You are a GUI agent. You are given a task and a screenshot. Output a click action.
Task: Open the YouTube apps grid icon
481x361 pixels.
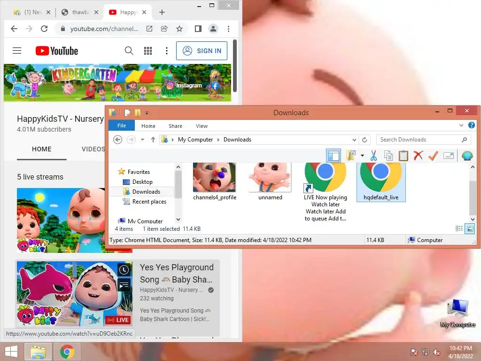[148, 51]
